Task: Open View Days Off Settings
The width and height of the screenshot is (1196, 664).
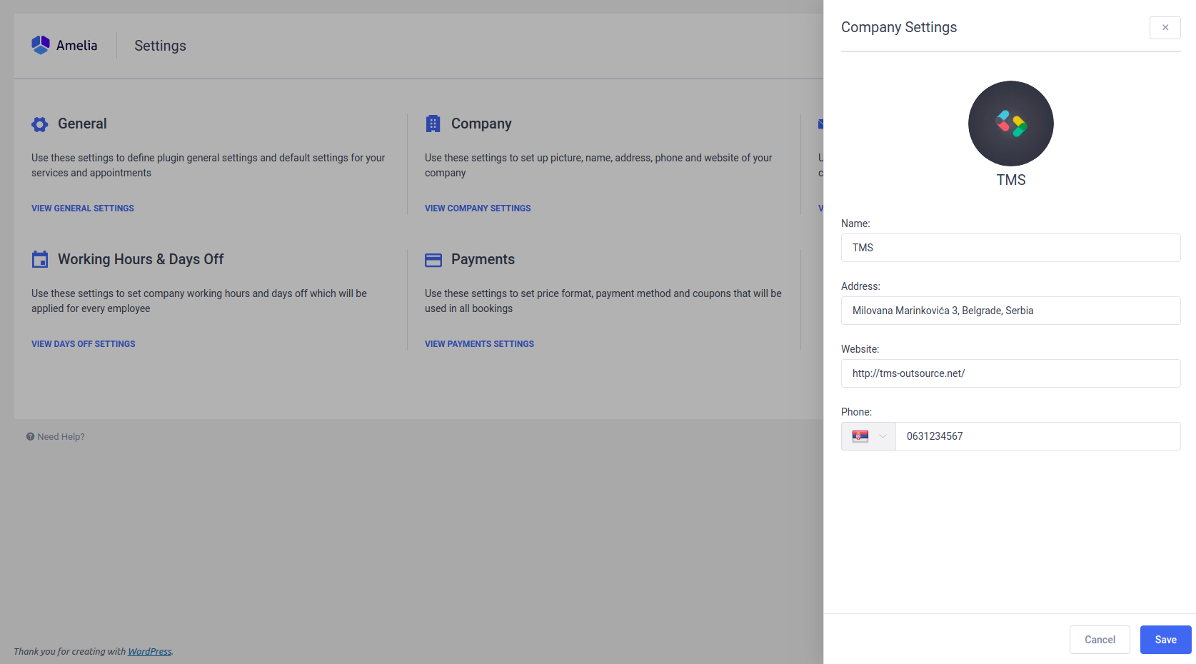Action: (x=83, y=343)
